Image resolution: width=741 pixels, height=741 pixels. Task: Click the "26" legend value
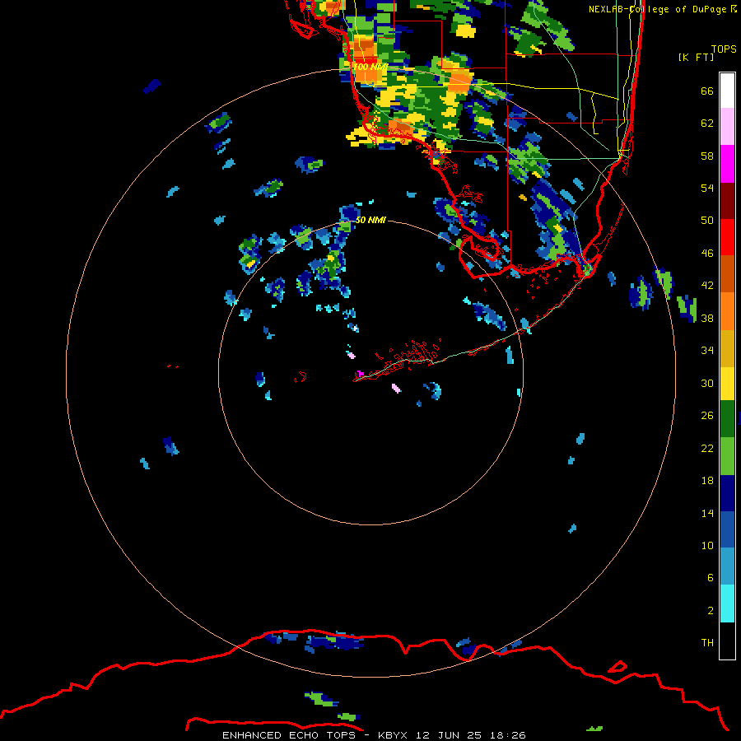[707, 416]
